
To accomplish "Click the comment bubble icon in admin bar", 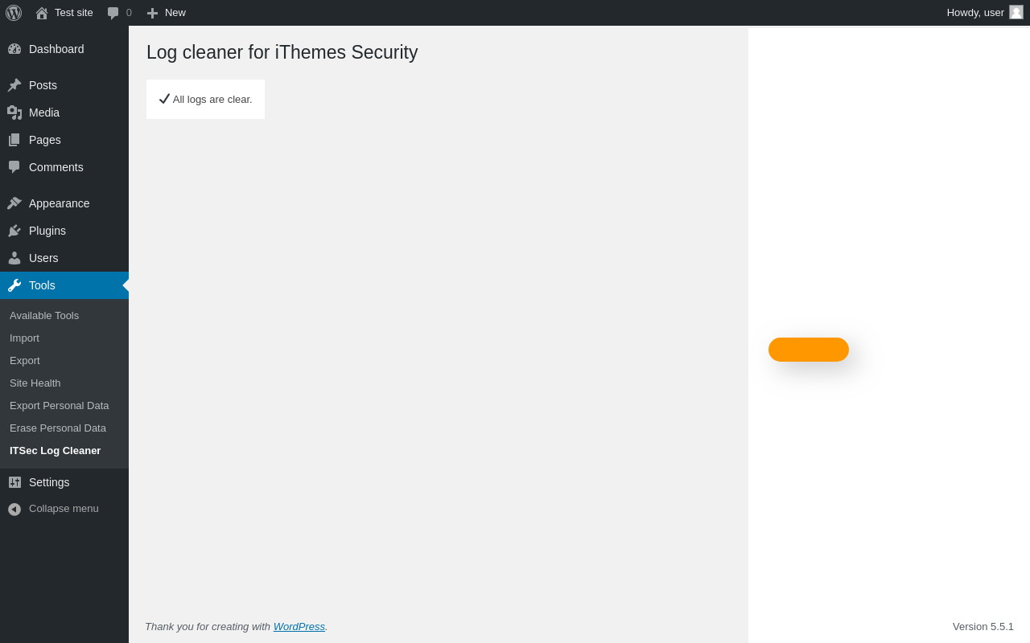I will [x=113, y=13].
